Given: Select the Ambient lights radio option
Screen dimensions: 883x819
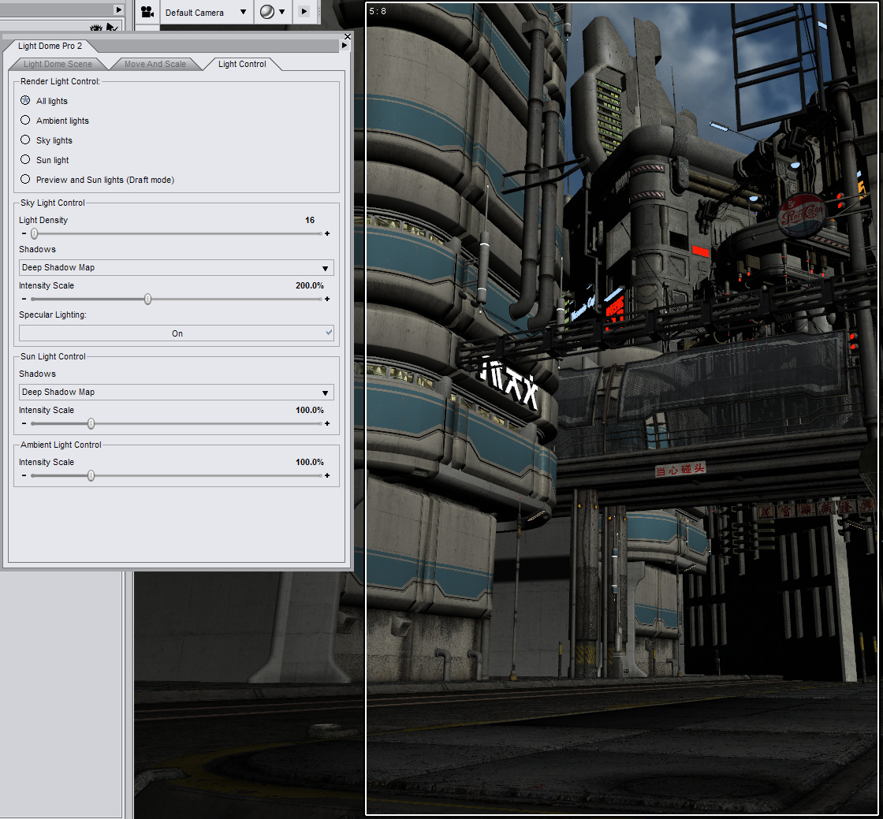Looking at the screenshot, I should click(26, 121).
